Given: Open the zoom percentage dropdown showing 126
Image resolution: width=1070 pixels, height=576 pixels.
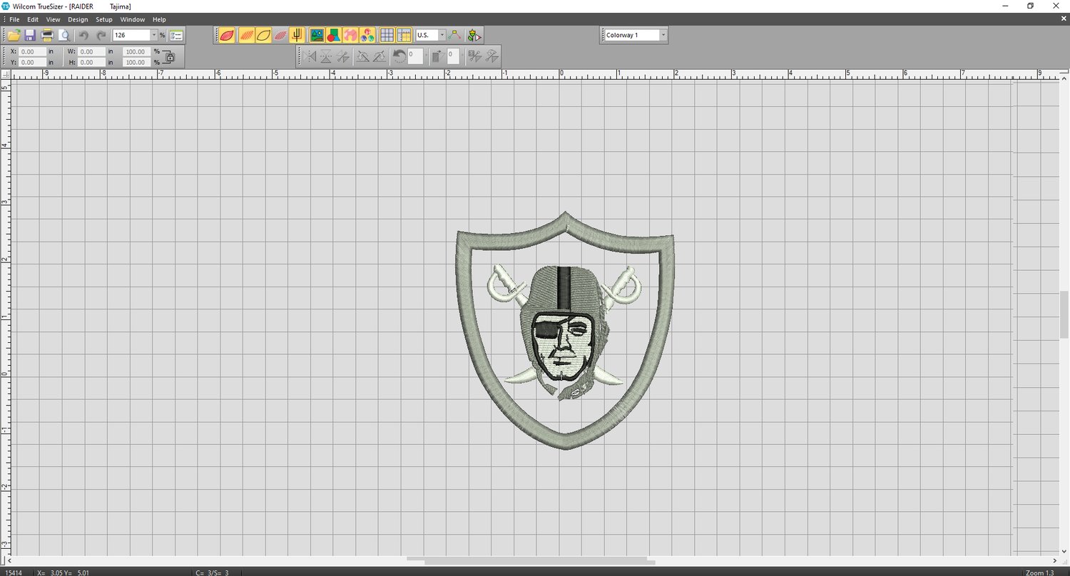Looking at the screenshot, I should pos(154,35).
